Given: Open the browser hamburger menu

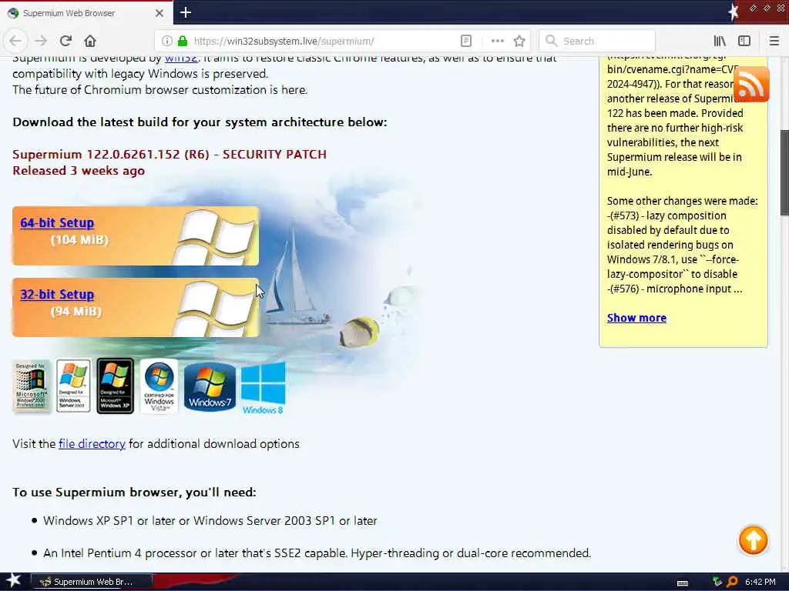Looking at the screenshot, I should (x=774, y=41).
